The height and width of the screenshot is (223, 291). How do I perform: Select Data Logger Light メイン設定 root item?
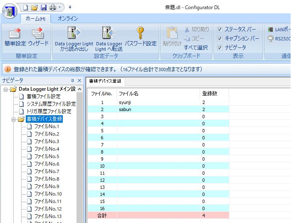(x=47, y=89)
